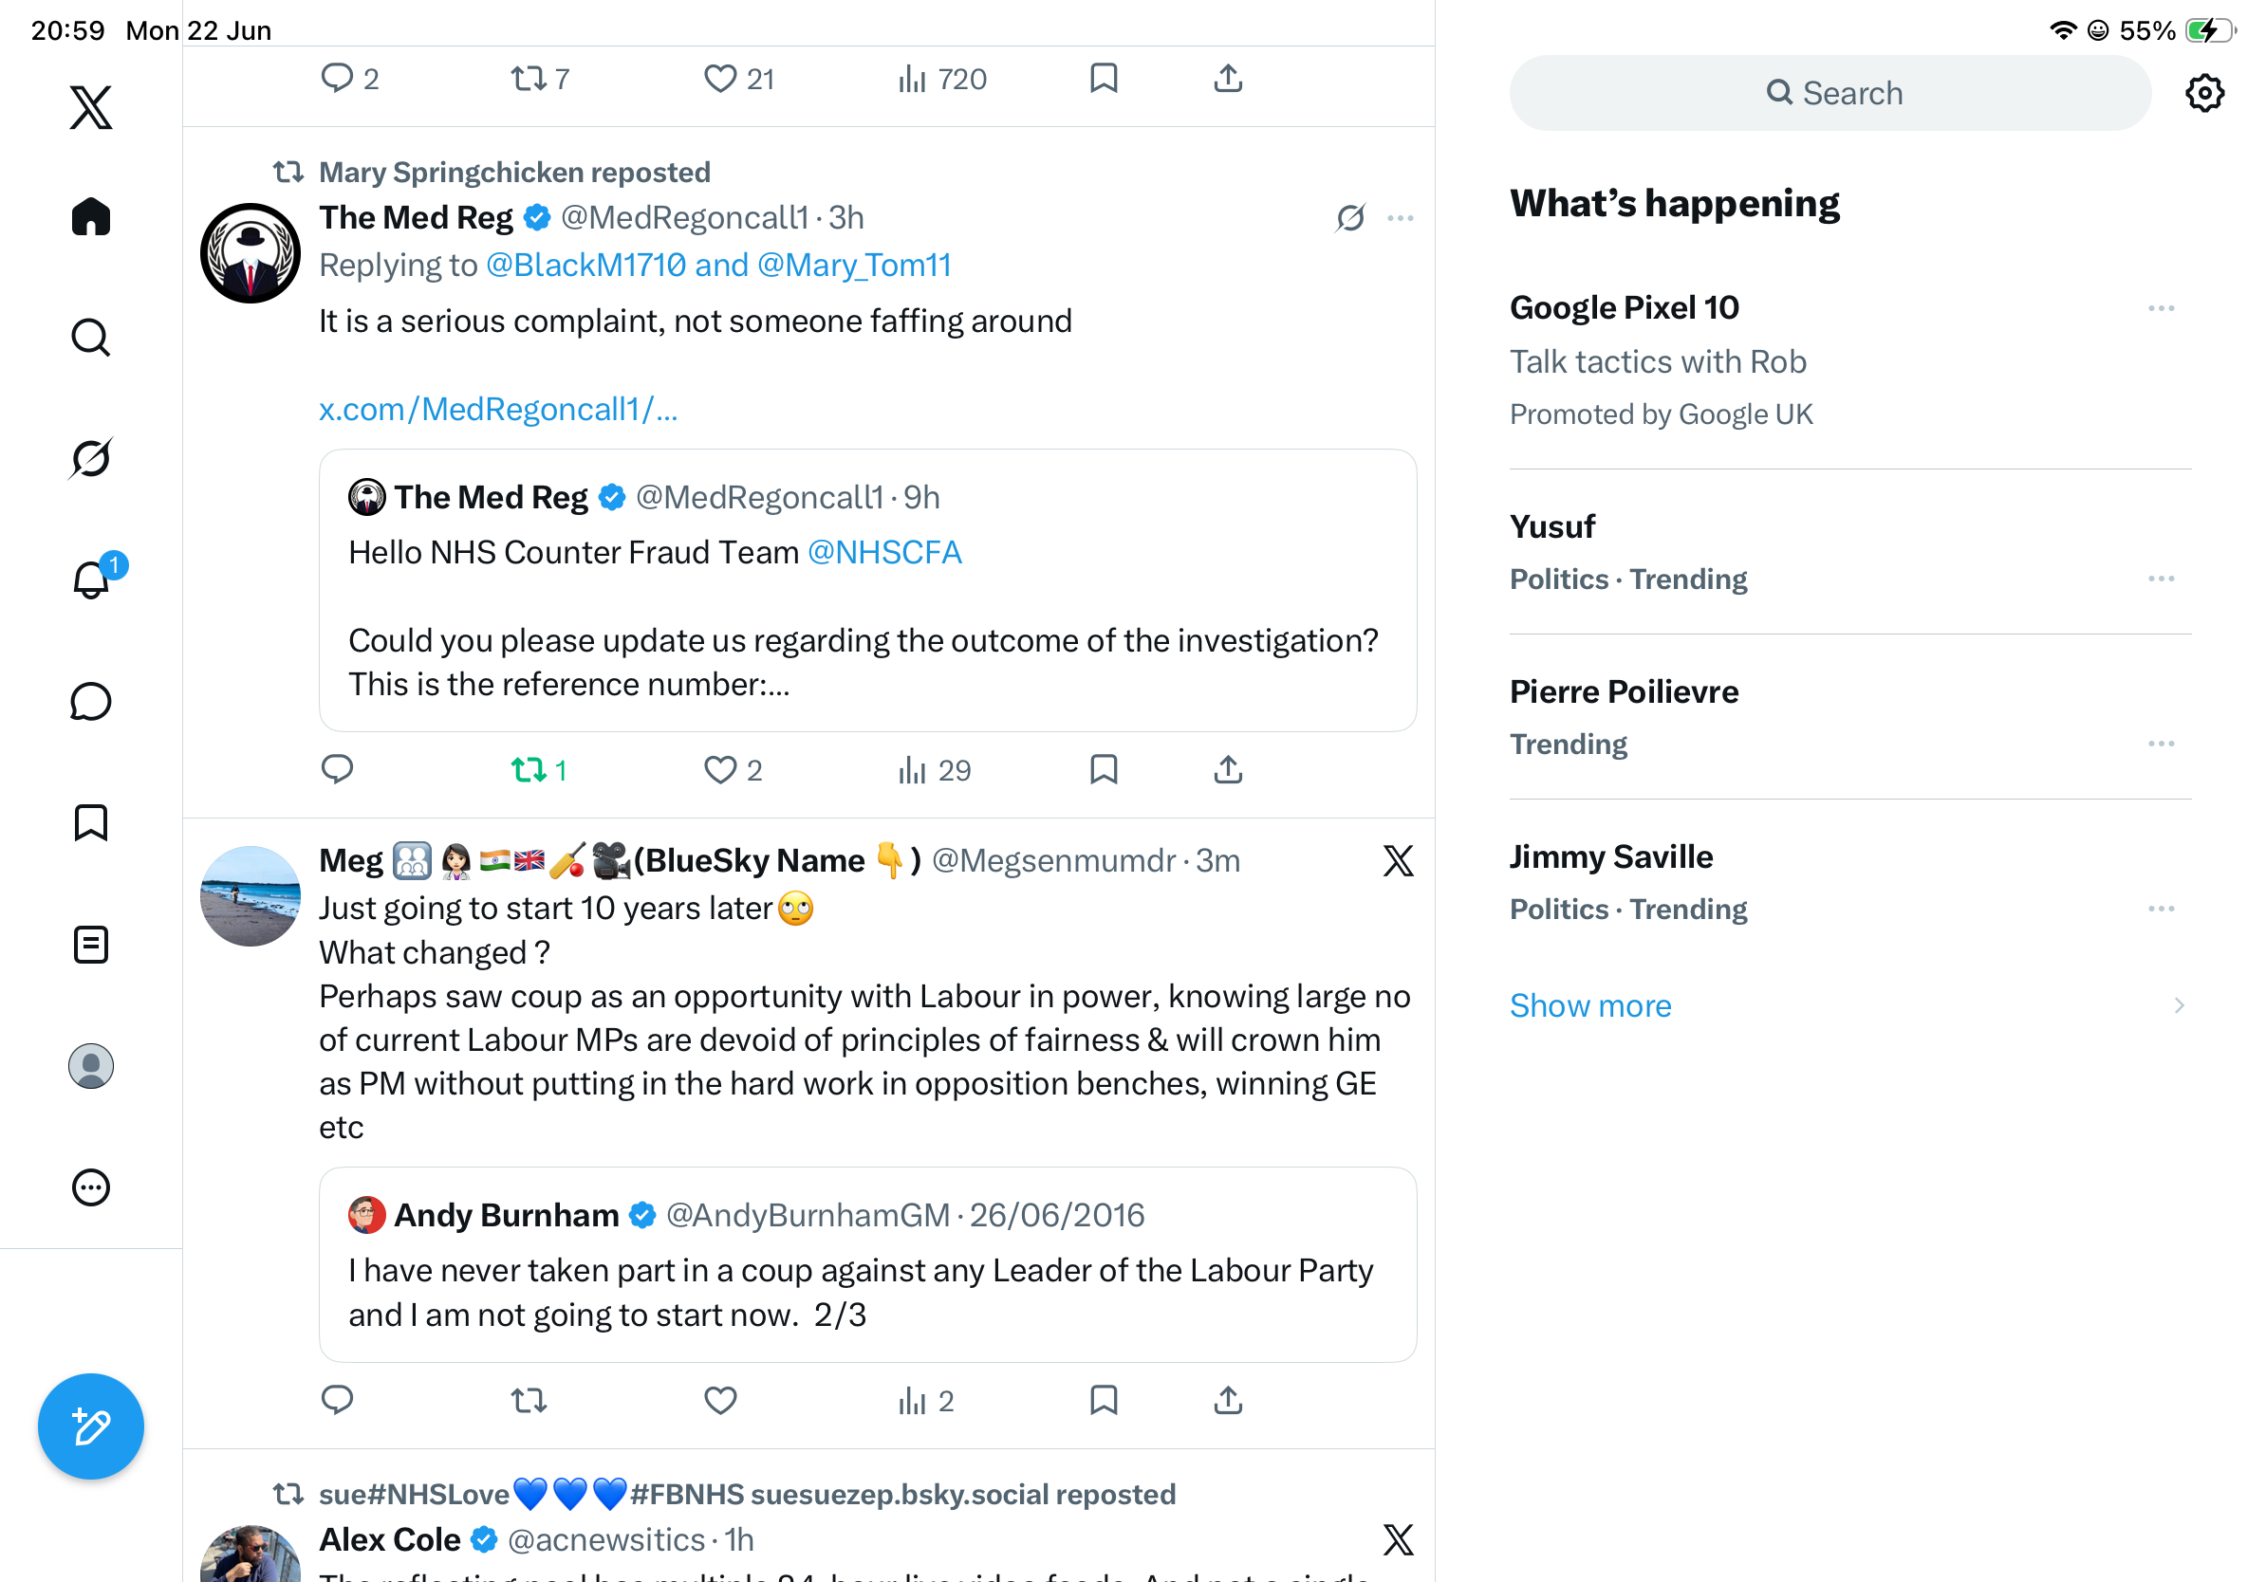Open Bookmarks in the left sidebar

coord(91,822)
